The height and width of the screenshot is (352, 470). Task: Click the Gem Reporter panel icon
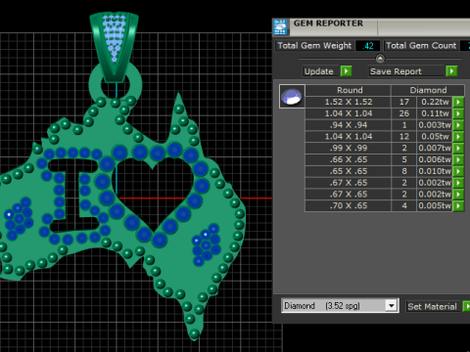point(280,26)
